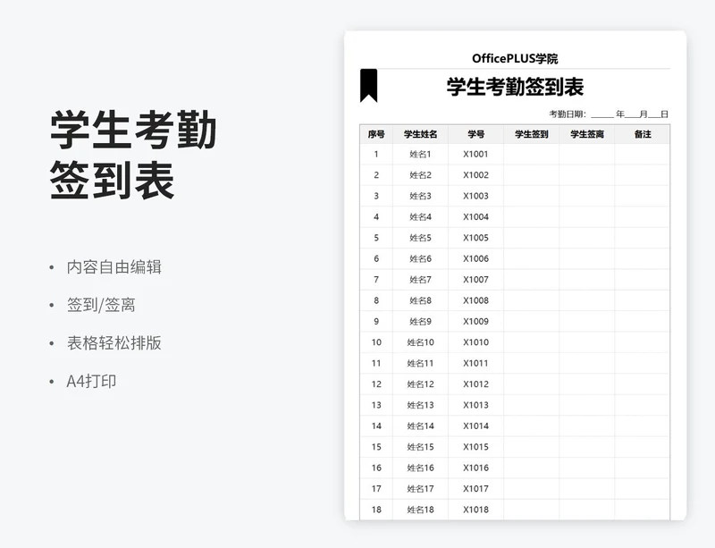Viewport: 715px width, 548px height.
Task: Click the black bookmark ribbon icon
Action: 368,86
